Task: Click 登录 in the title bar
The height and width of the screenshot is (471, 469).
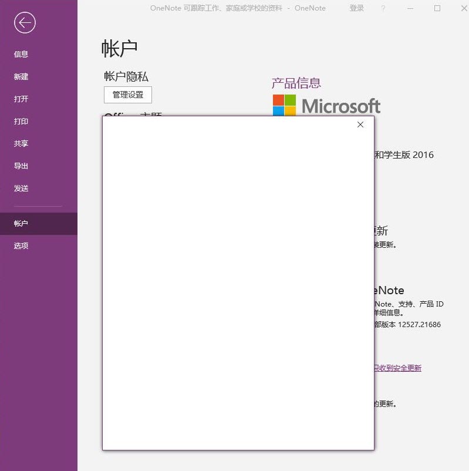Action: [x=356, y=8]
